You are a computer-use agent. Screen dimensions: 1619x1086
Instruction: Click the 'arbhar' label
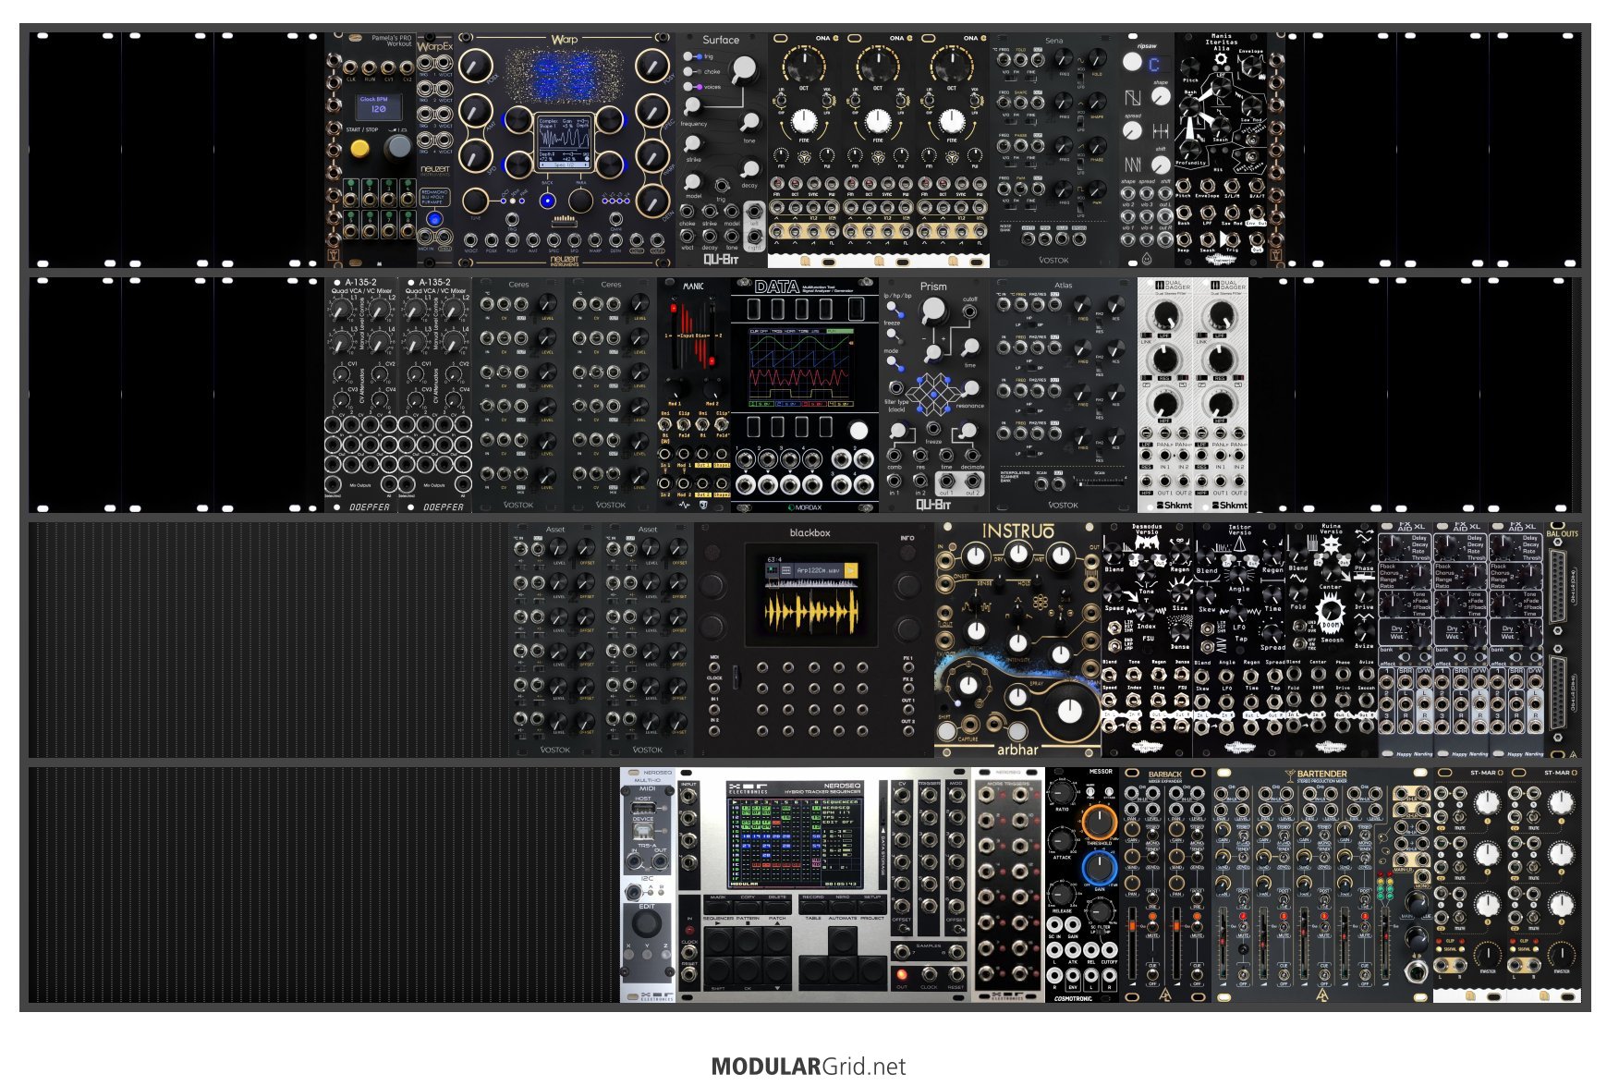tap(1017, 750)
